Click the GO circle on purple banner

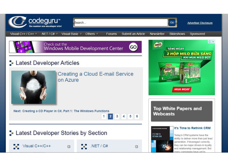coord(133,47)
